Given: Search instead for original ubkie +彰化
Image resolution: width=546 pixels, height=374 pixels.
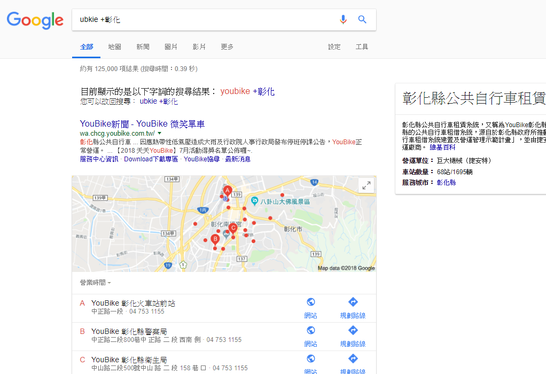Looking at the screenshot, I should (x=159, y=102).
